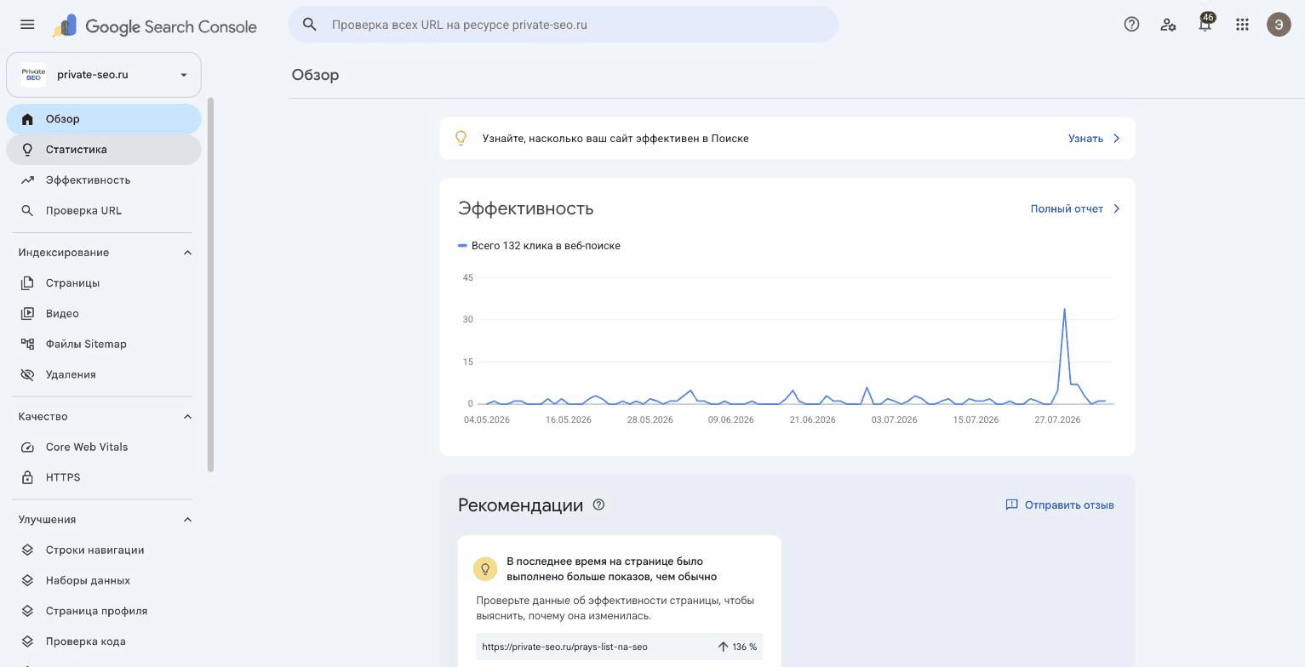1305x667 pixels.
Task: Open Удаления in sidebar
Action: point(104,374)
